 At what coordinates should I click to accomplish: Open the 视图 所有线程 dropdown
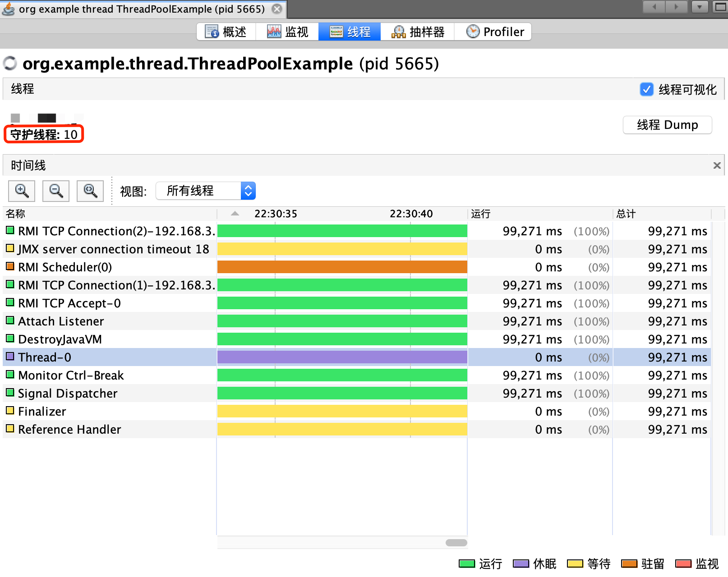click(206, 191)
